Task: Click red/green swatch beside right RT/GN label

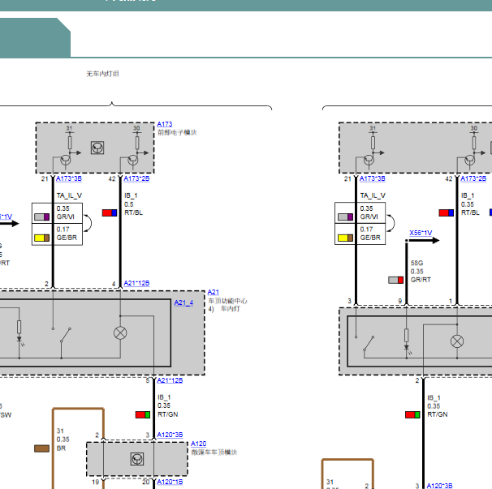Action: point(412,414)
